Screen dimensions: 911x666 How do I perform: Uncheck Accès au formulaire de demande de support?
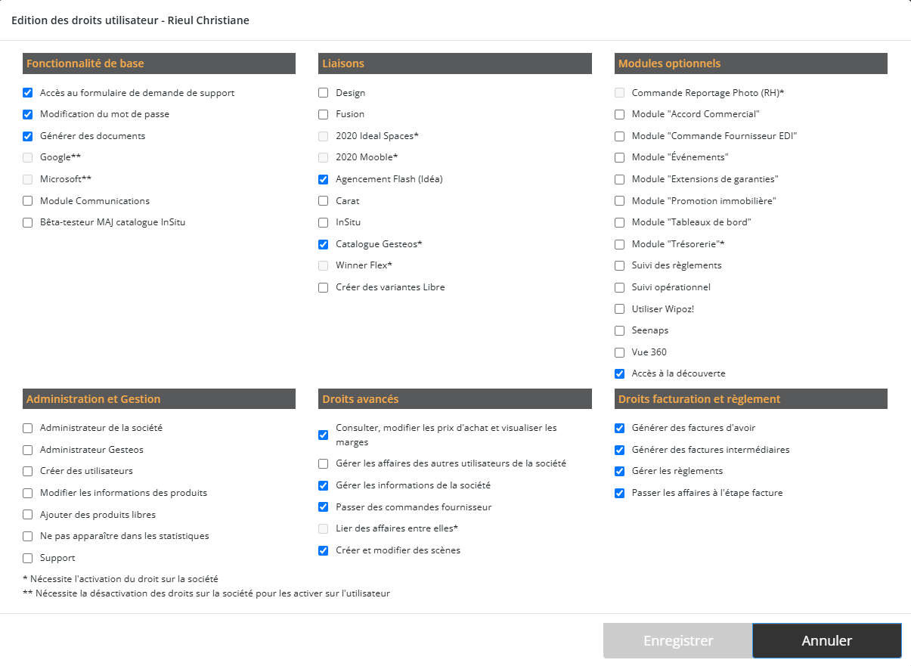click(x=28, y=93)
